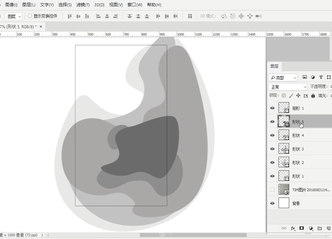Hide the 背景 layer

[x=272, y=203]
